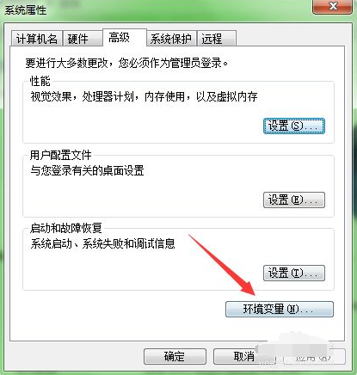
Task: Open the 硬件 tab
Action: [83, 39]
